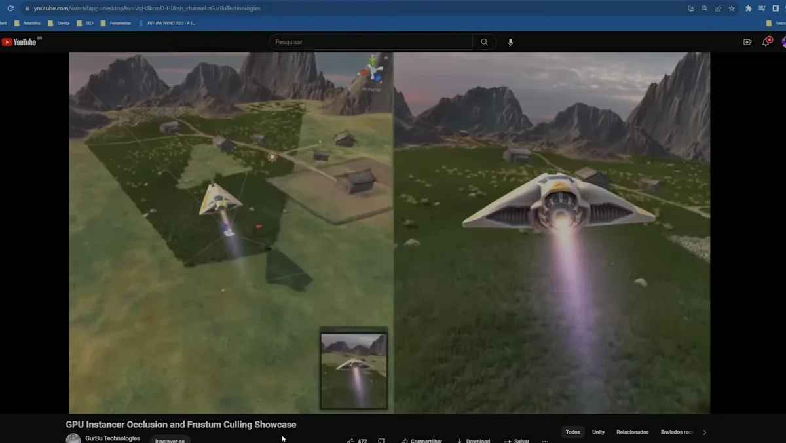Open the browser side panel icon
This screenshot has height=443, width=786.
776,9
